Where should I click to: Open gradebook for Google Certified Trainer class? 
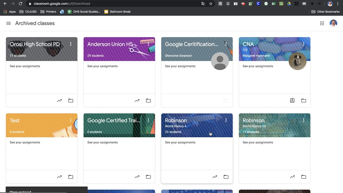point(137,177)
